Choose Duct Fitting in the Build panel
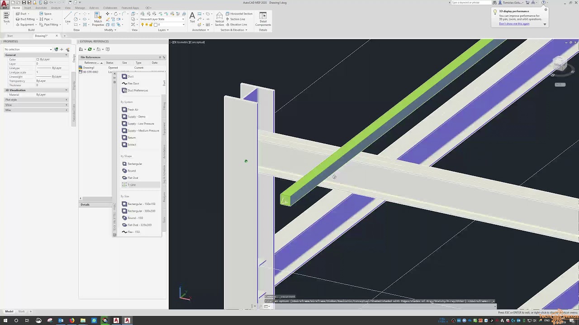Screen dimensions: 579x325 [25, 19]
